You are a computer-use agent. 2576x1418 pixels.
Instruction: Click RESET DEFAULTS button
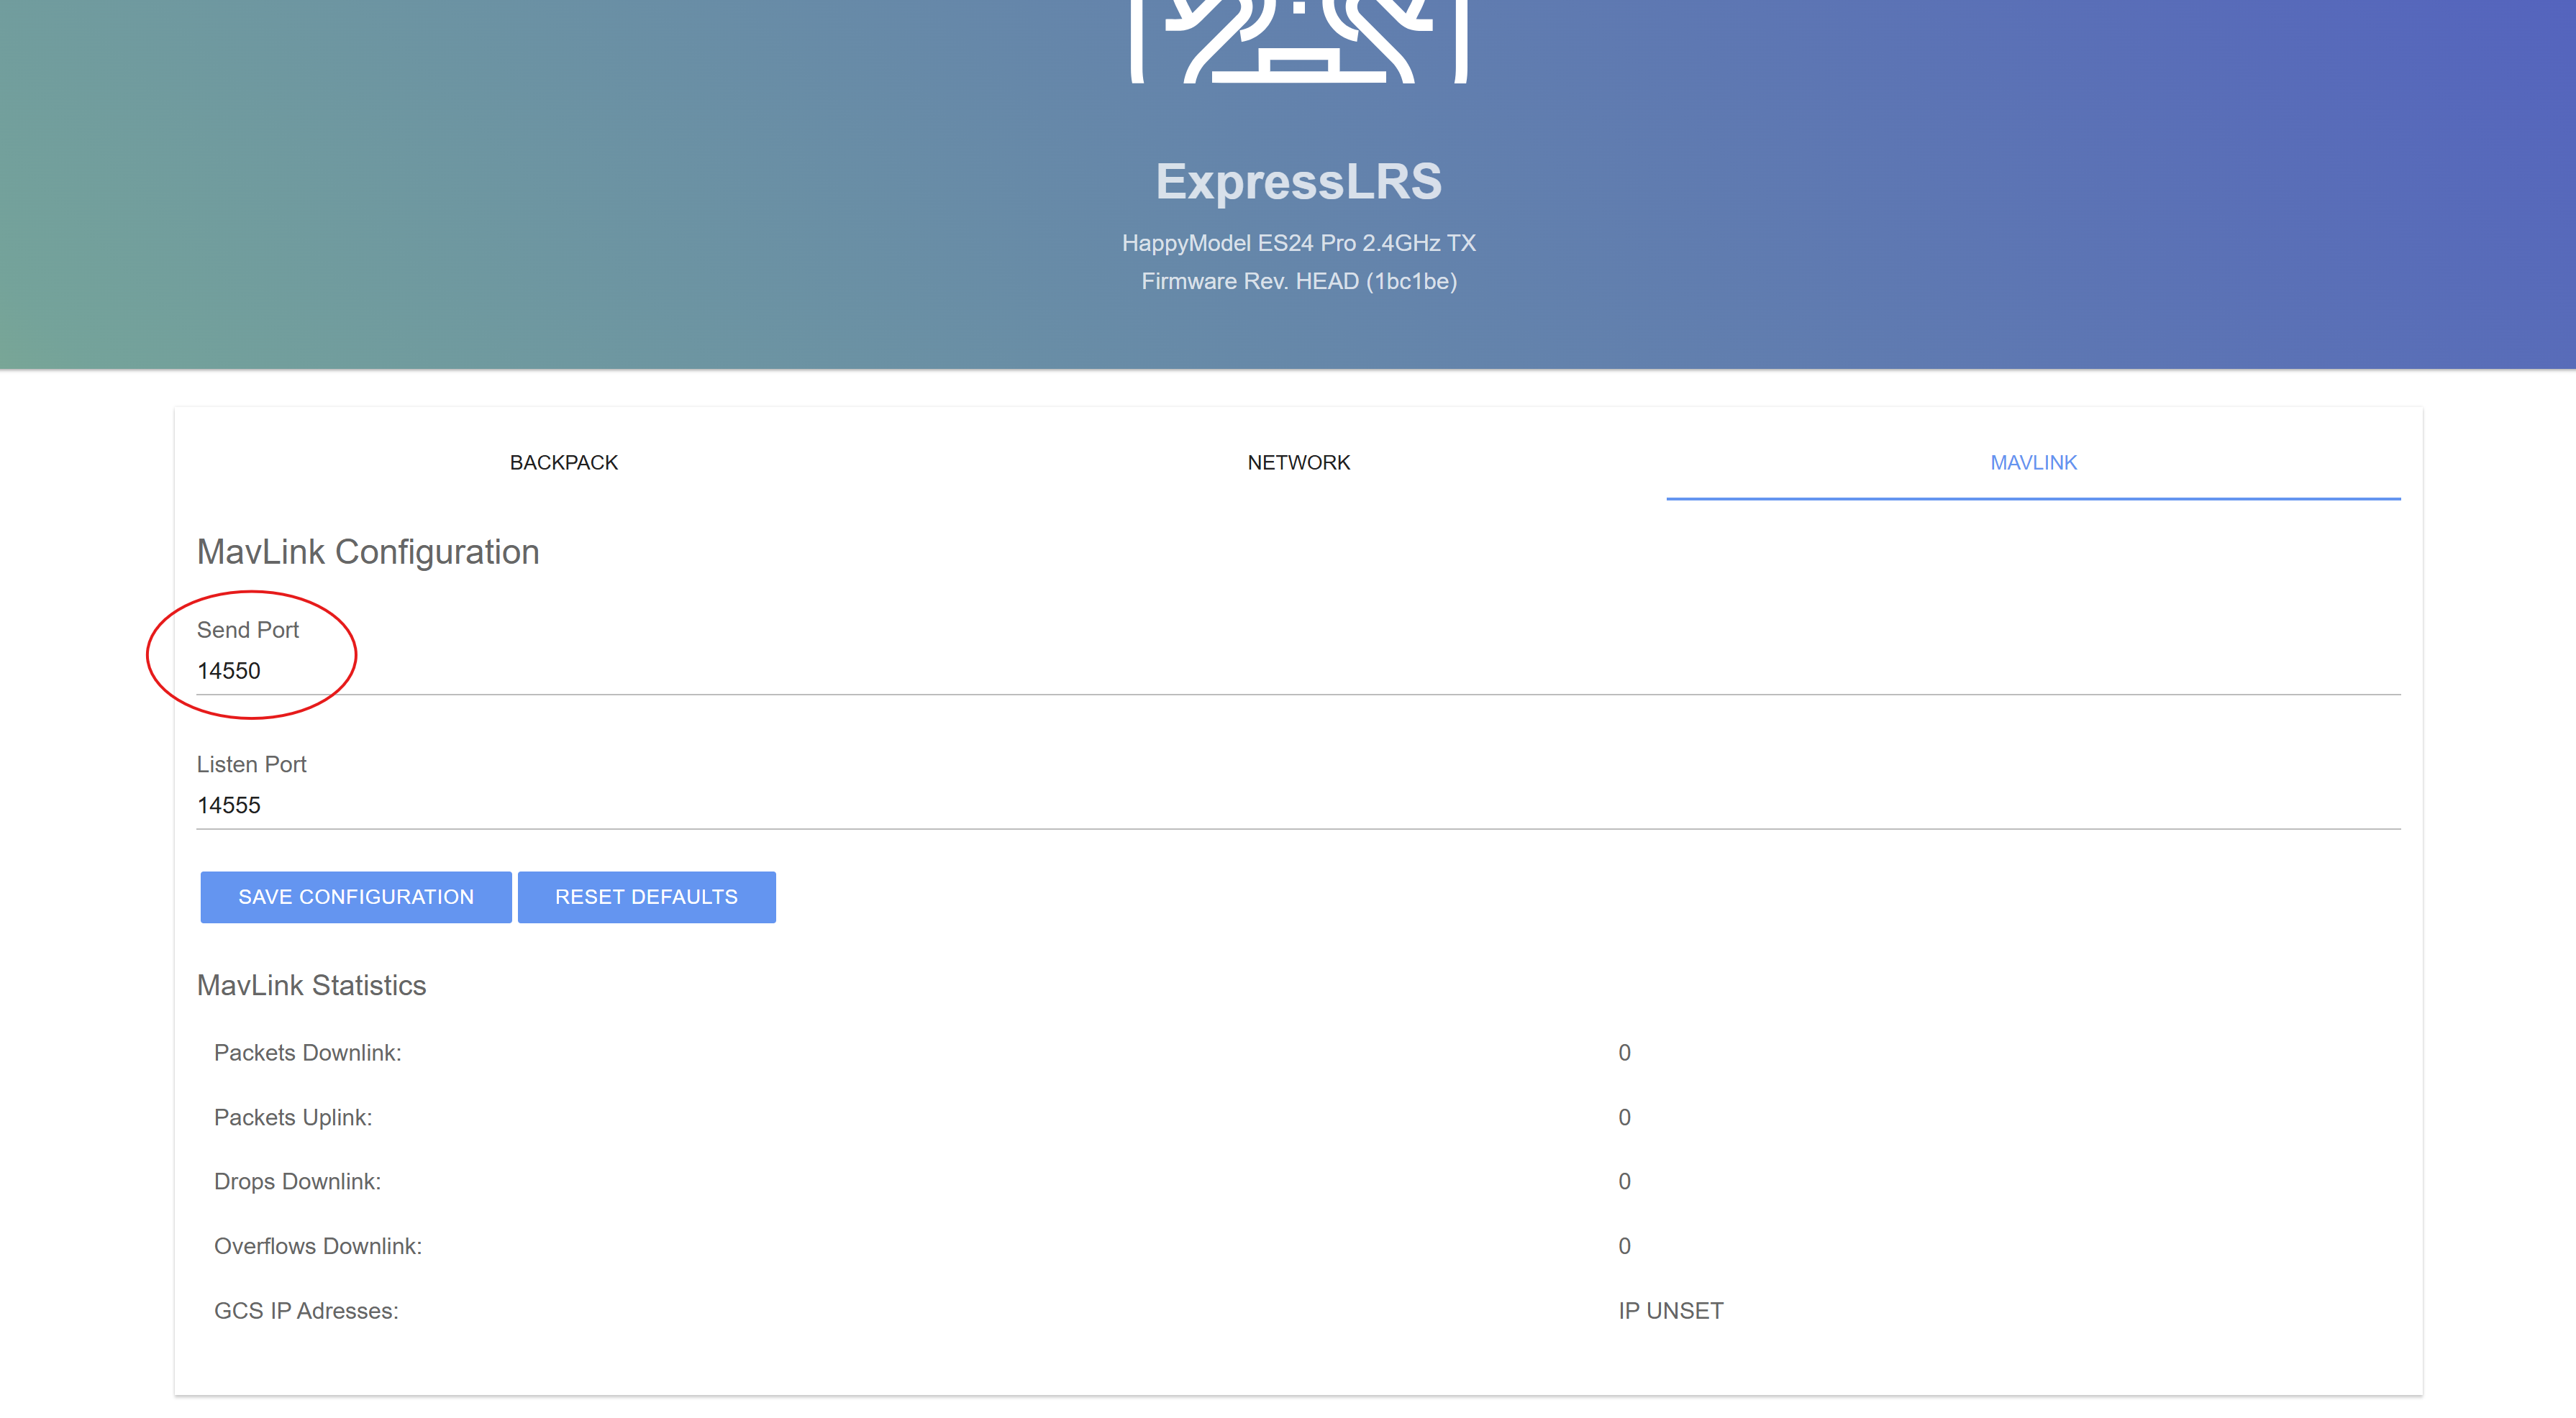point(646,897)
